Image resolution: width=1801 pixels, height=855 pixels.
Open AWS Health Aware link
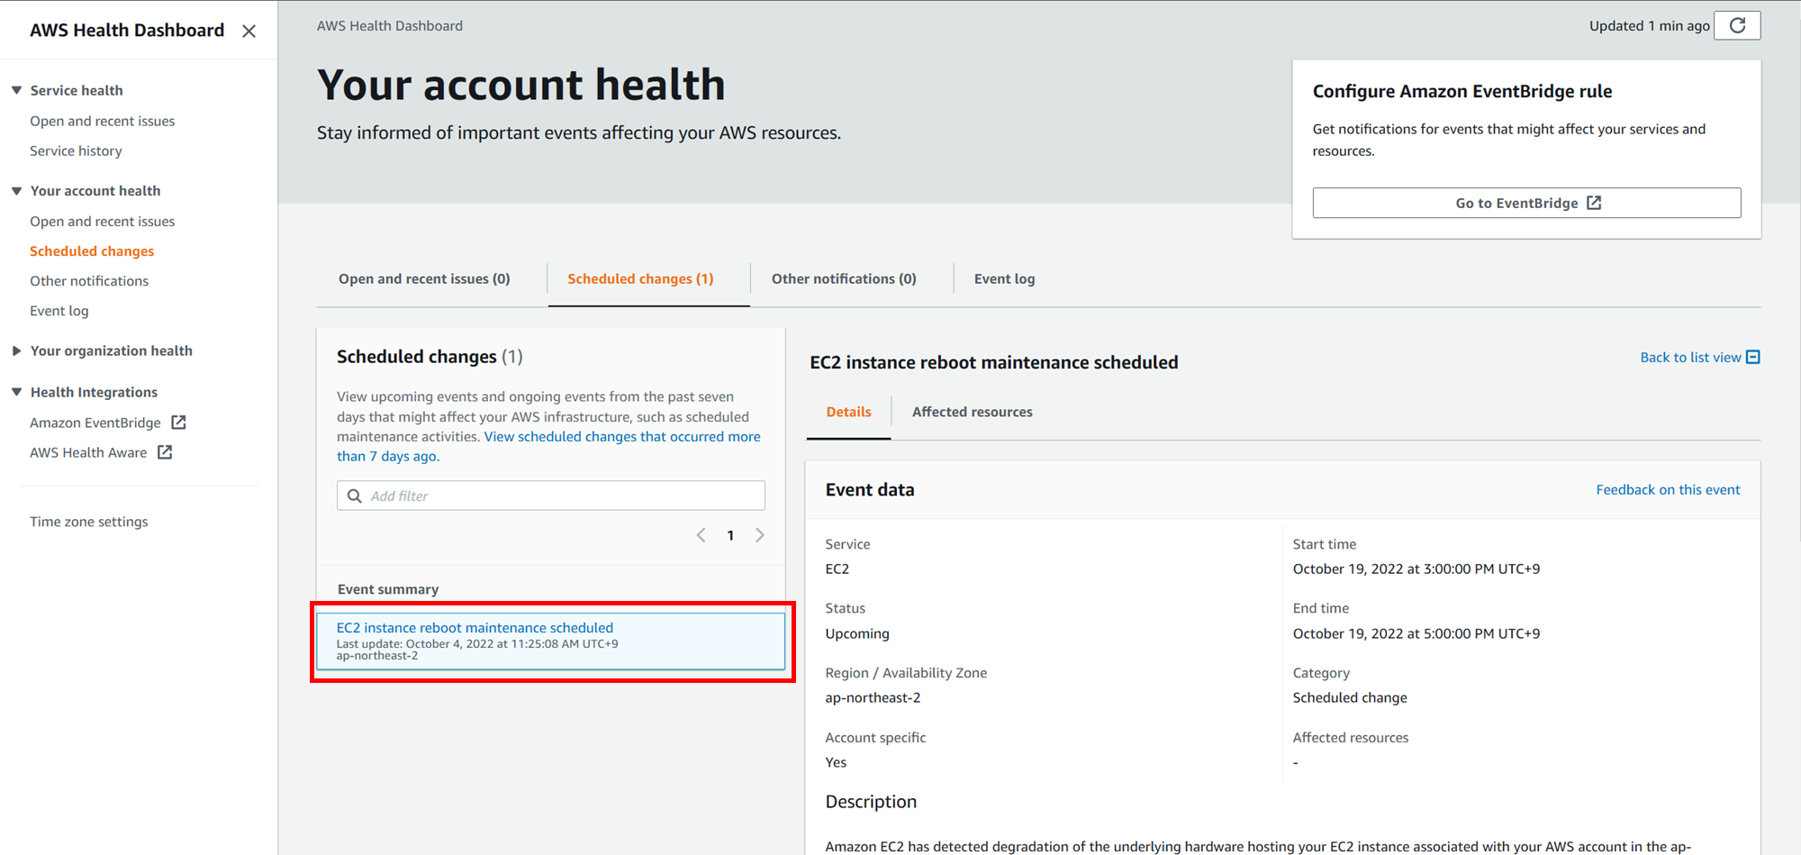pos(88,452)
